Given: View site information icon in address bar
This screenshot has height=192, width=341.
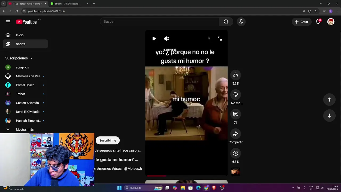Looking at the screenshot, I should point(24,11).
